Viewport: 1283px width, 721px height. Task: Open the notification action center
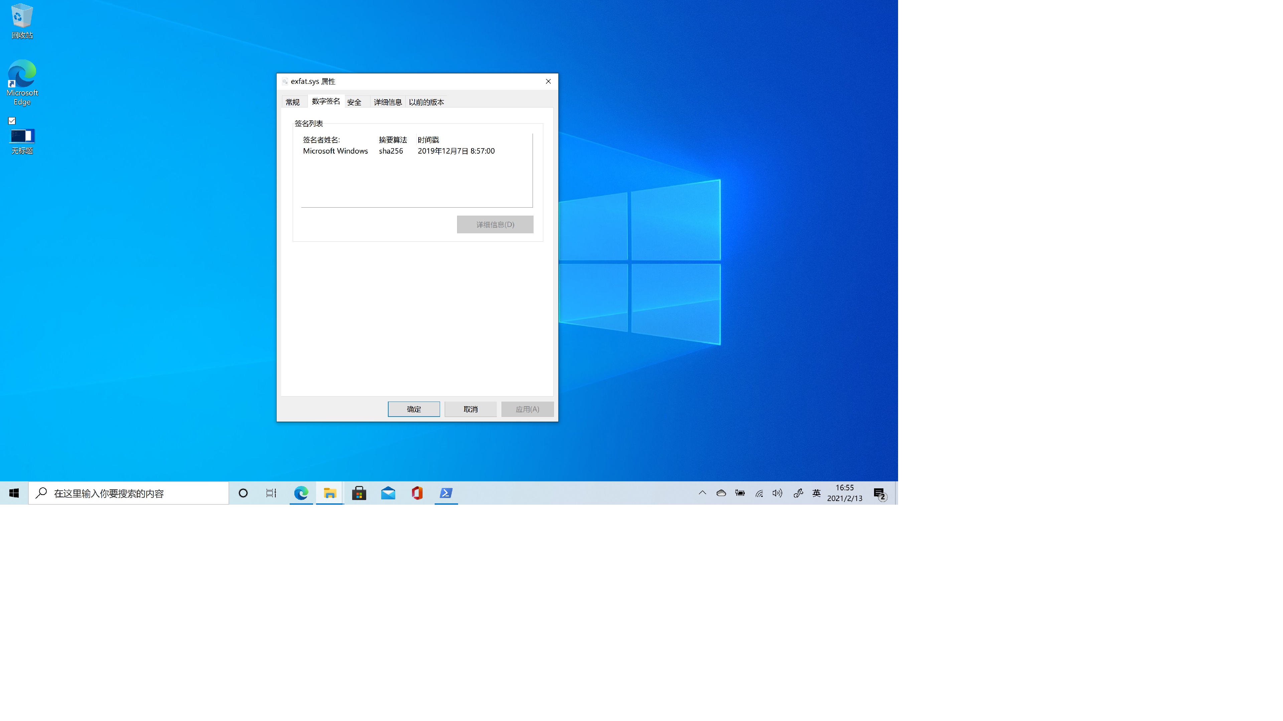(880, 494)
